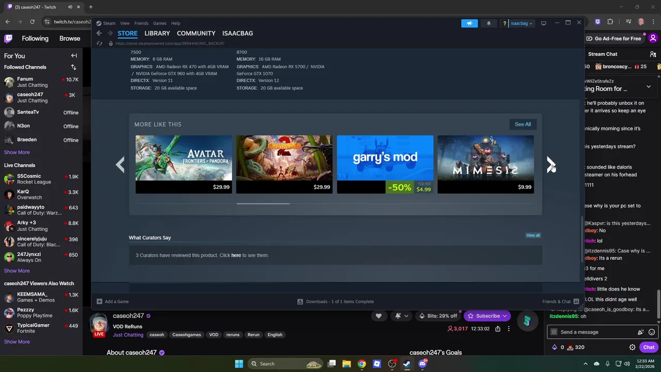
Task: Open the ISAACBAG profile tab
Action: click(x=238, y=33)
